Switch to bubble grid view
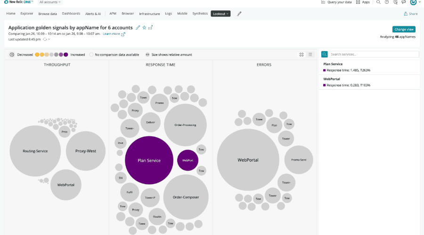This screenshot has width=424, height=235. coord(302,55)
